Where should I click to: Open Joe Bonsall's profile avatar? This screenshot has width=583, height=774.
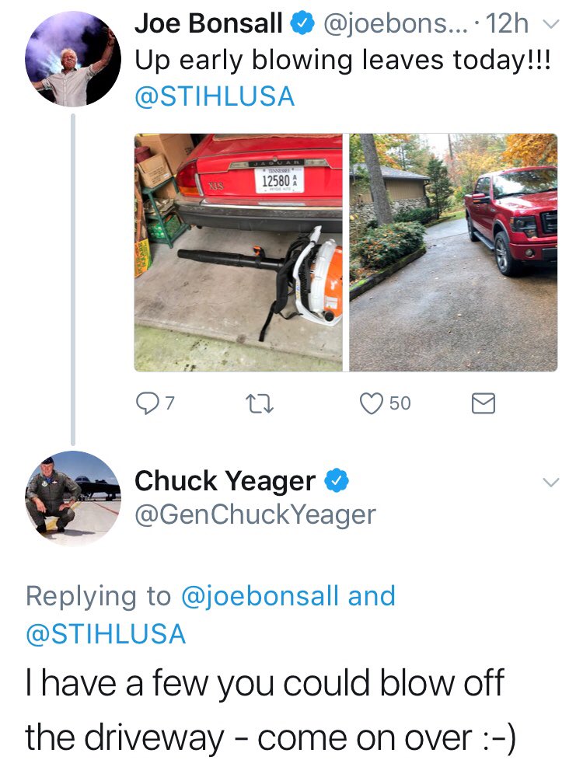click(73, 59)
